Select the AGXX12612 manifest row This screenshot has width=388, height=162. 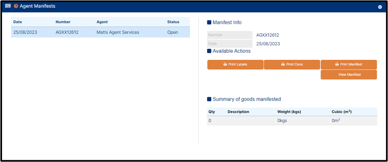[100, 32]
